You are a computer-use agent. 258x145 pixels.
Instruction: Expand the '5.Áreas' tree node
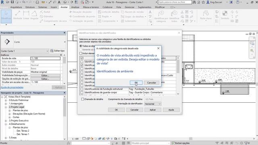click(x=6, y=138)
